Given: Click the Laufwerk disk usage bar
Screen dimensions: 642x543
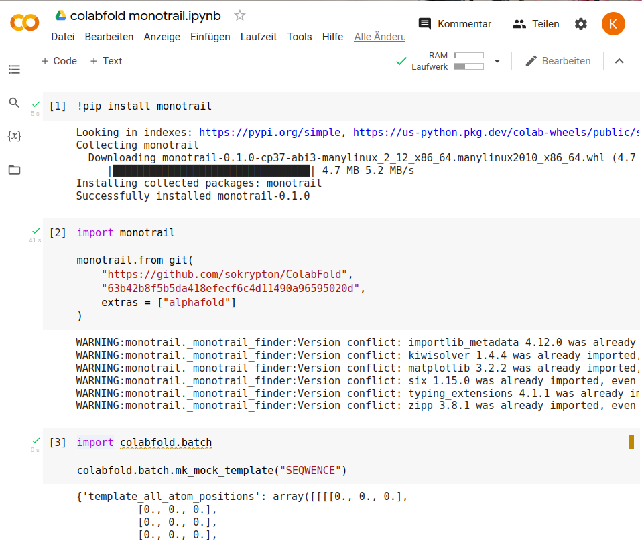Looking at the screenshot, I should (x=469, y=66).
